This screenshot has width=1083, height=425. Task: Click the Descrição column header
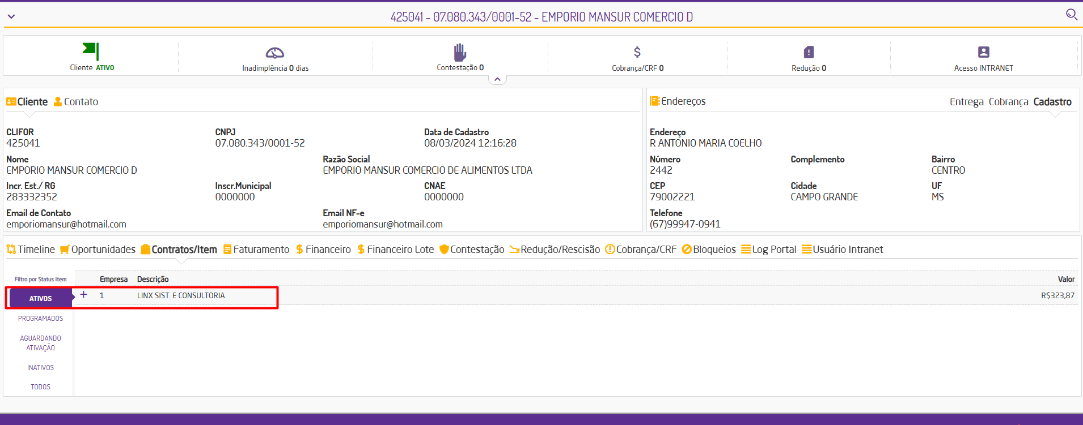[x=153, y=279]
